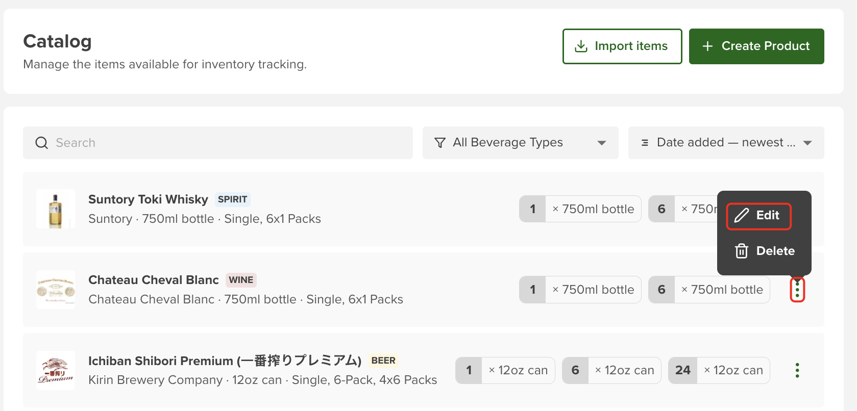Open the Date added sort dropdown

click(x=726, y=143)
